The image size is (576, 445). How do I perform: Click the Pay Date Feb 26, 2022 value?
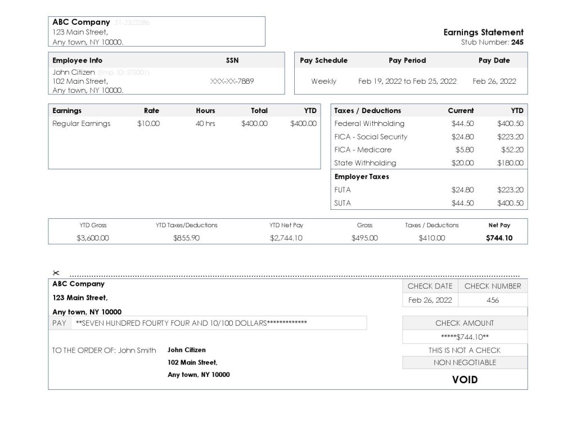494,82
